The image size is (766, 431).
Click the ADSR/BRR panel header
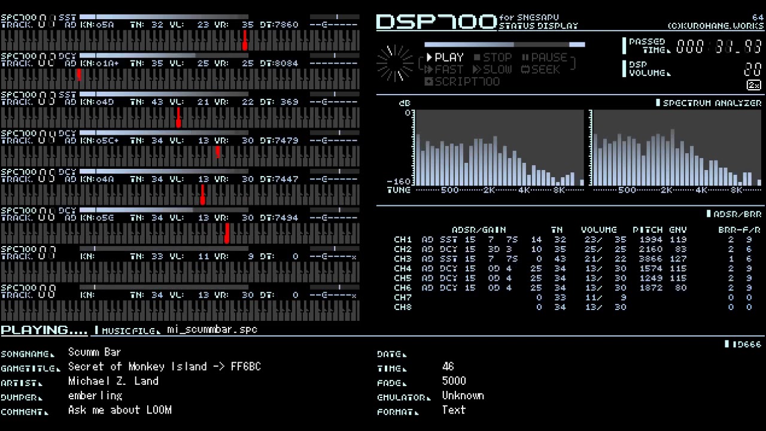(x=734, y=214)
